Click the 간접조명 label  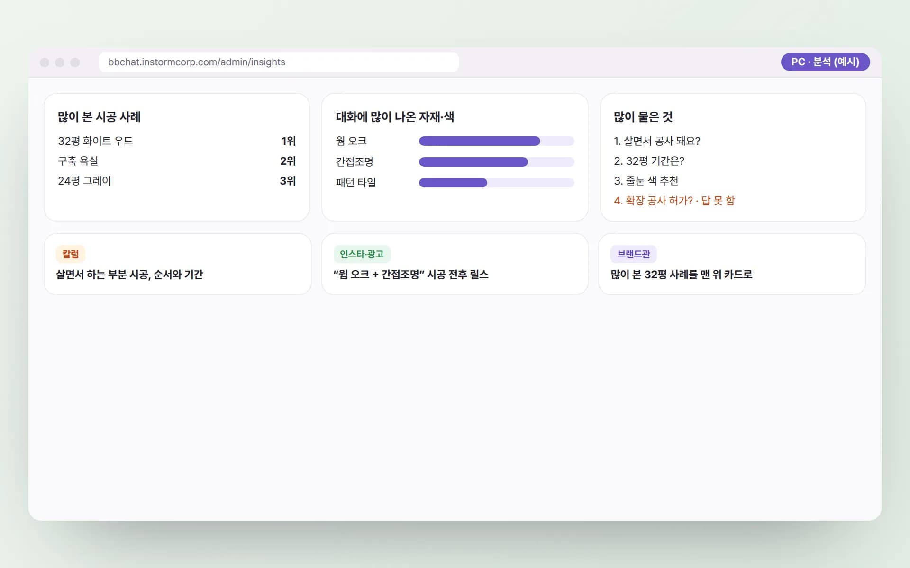355,162
